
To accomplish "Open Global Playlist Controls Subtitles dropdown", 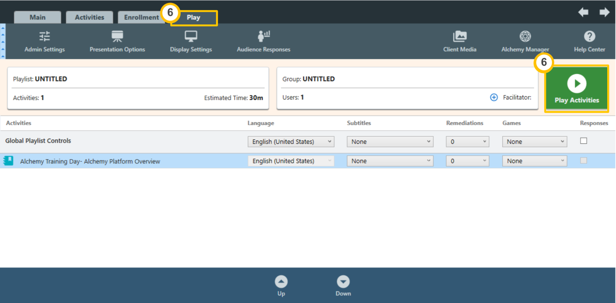I will point(390,142).
